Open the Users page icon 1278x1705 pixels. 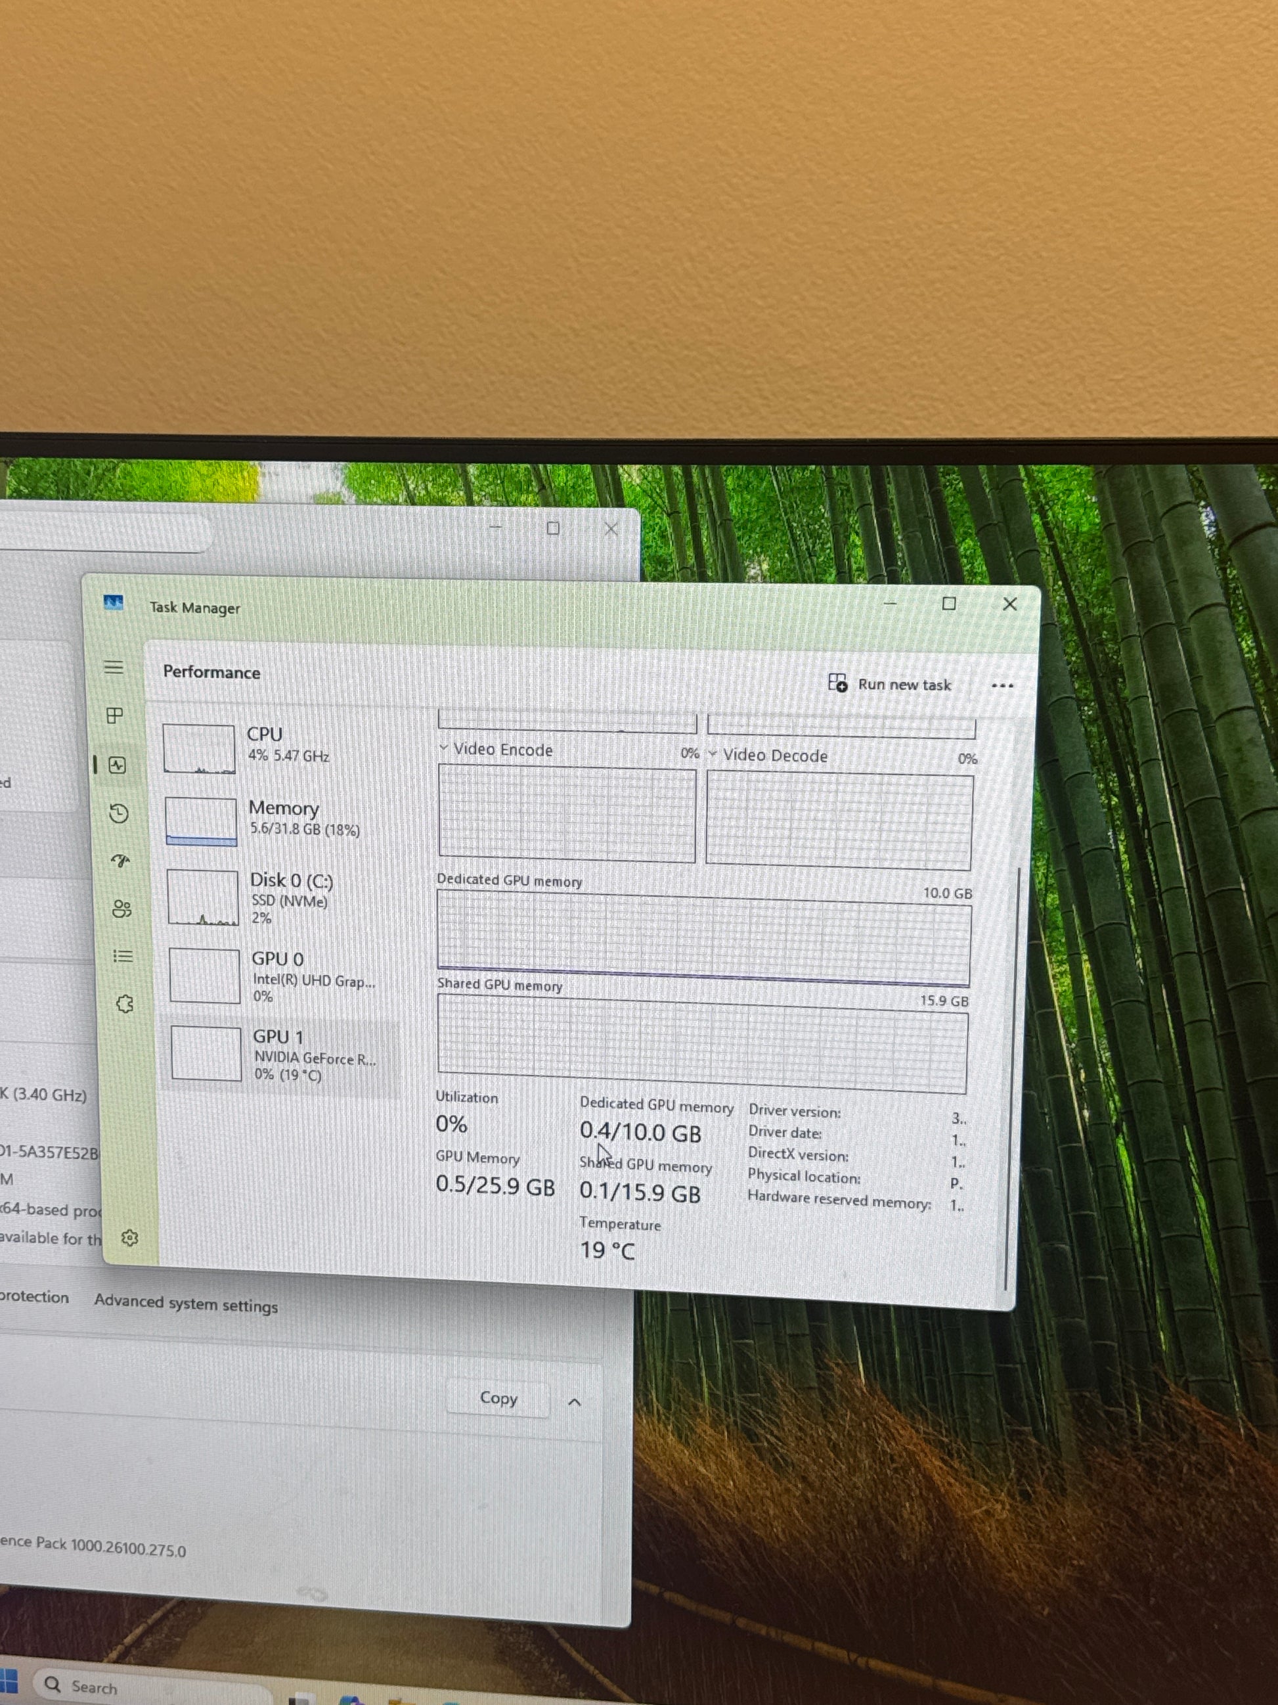[x=121, y=909]
